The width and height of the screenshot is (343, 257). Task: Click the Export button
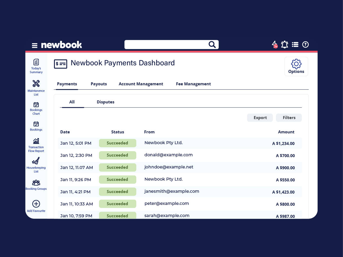point(260,118)
